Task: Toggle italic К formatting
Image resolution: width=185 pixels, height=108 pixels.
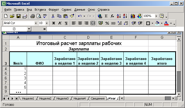Action: click(60, 23)
